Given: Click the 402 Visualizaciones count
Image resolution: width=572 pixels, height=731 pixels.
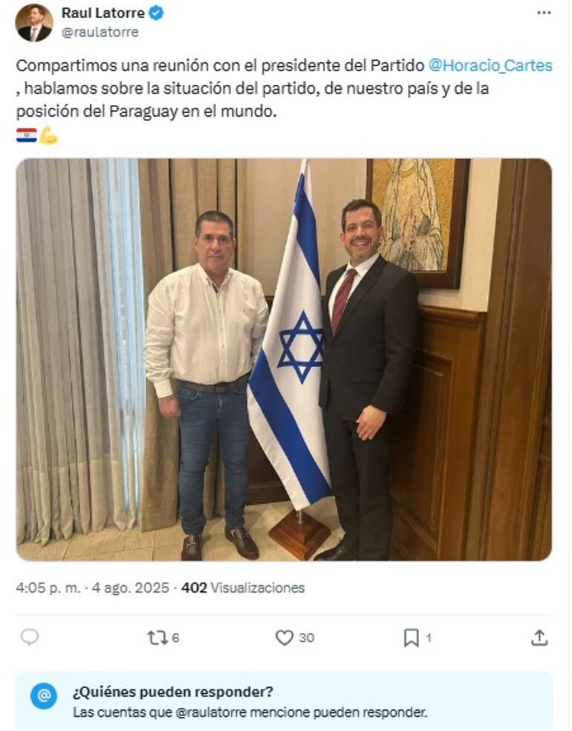Looking at the screenshot, I should click(243, 587).
